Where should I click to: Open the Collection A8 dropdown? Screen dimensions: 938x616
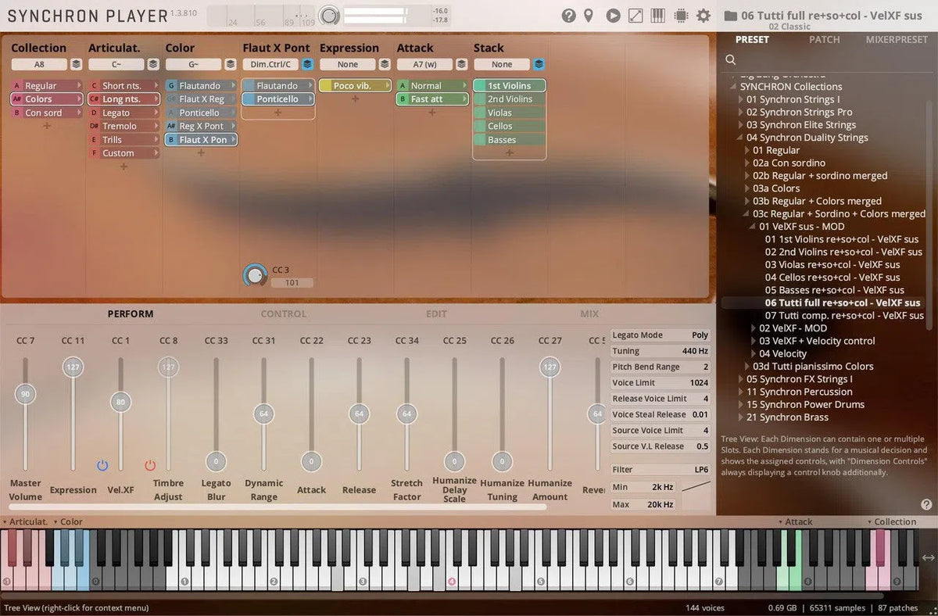[41, 64]
